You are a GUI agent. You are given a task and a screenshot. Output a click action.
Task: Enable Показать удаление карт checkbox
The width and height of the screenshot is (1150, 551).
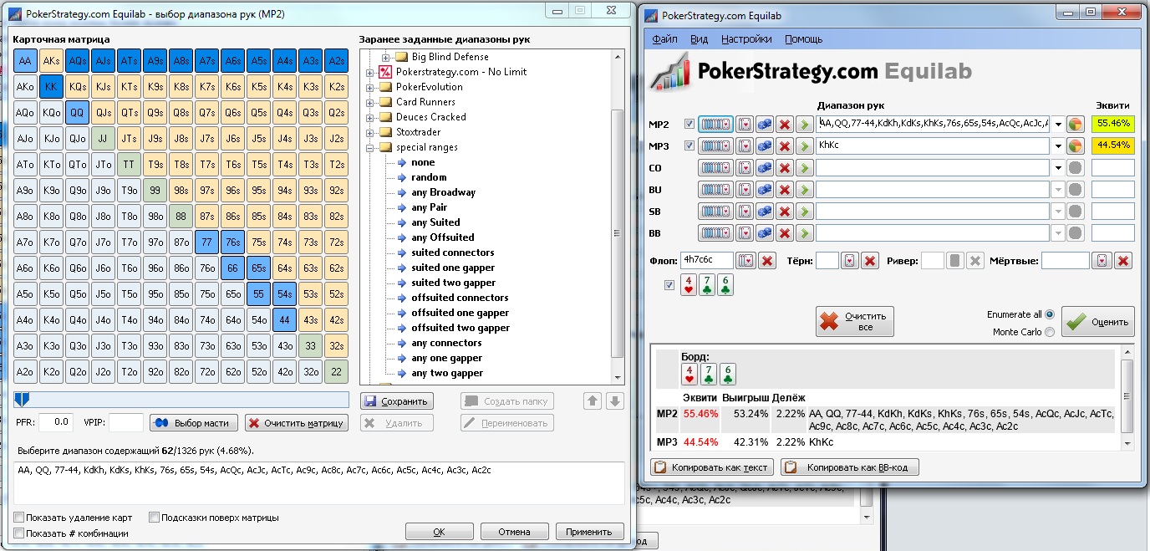click(19, 518)
